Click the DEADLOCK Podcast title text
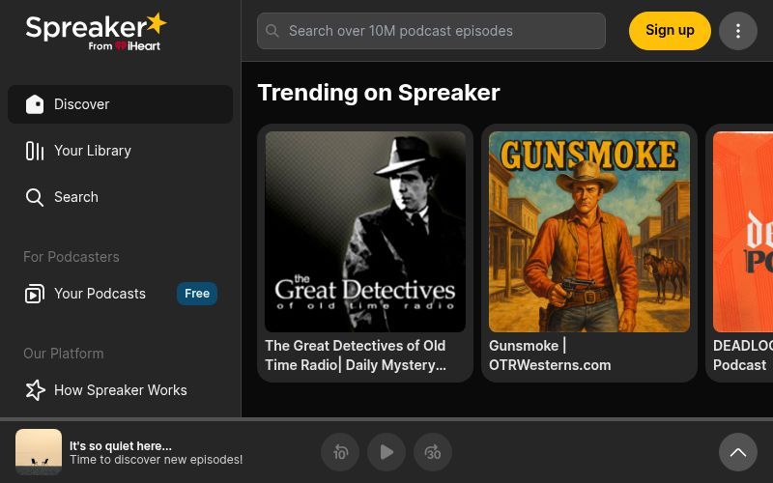Screen dimensions: 773x483 (742, 355)
